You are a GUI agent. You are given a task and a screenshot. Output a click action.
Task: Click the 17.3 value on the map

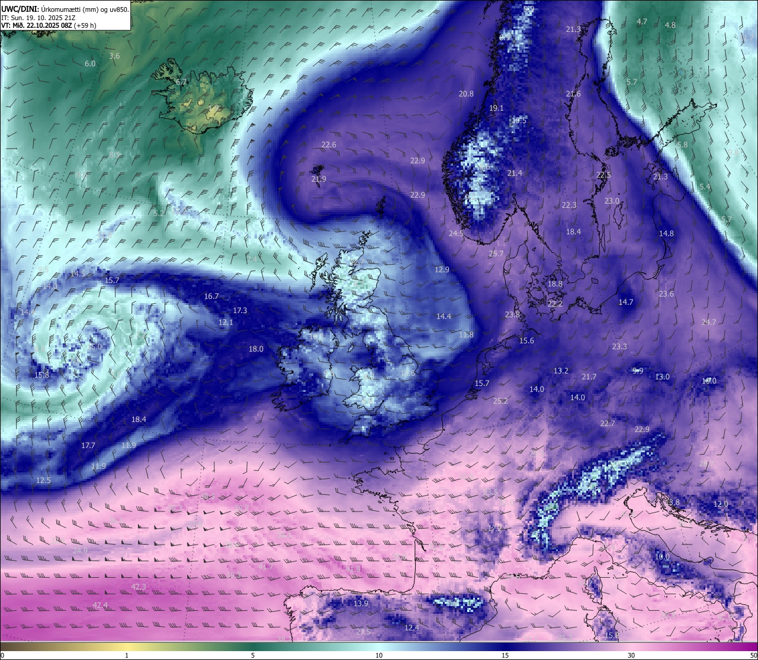(x=240, y=311)
